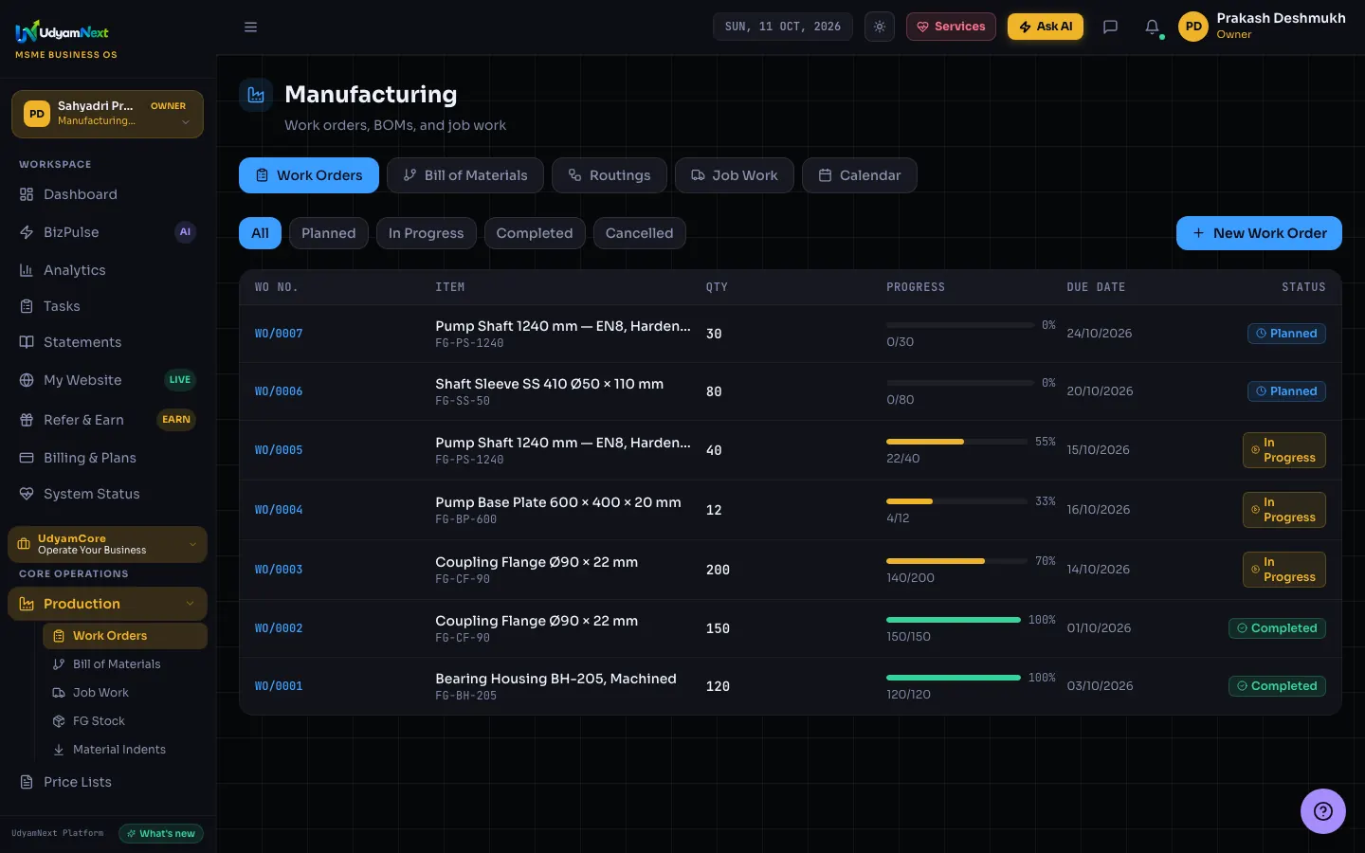Click the PROGRESS column header
The image size is (1365, 853).
(916, 287)
